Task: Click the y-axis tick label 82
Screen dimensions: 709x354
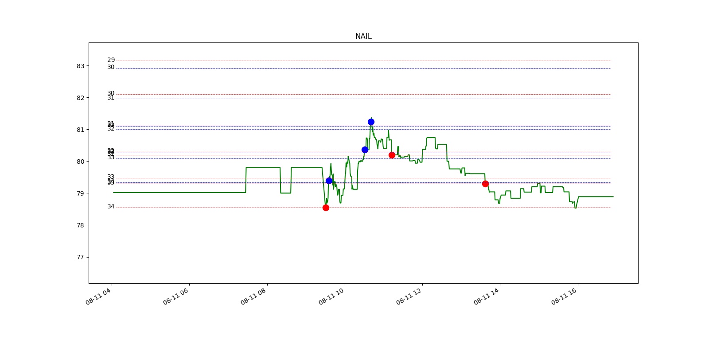Action: point(80,98)
